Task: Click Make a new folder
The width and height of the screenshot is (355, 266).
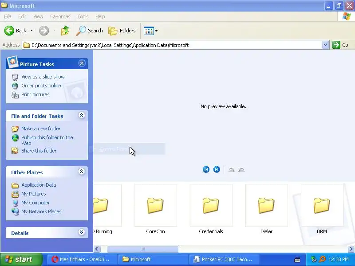Action: [x=41, y=129]
